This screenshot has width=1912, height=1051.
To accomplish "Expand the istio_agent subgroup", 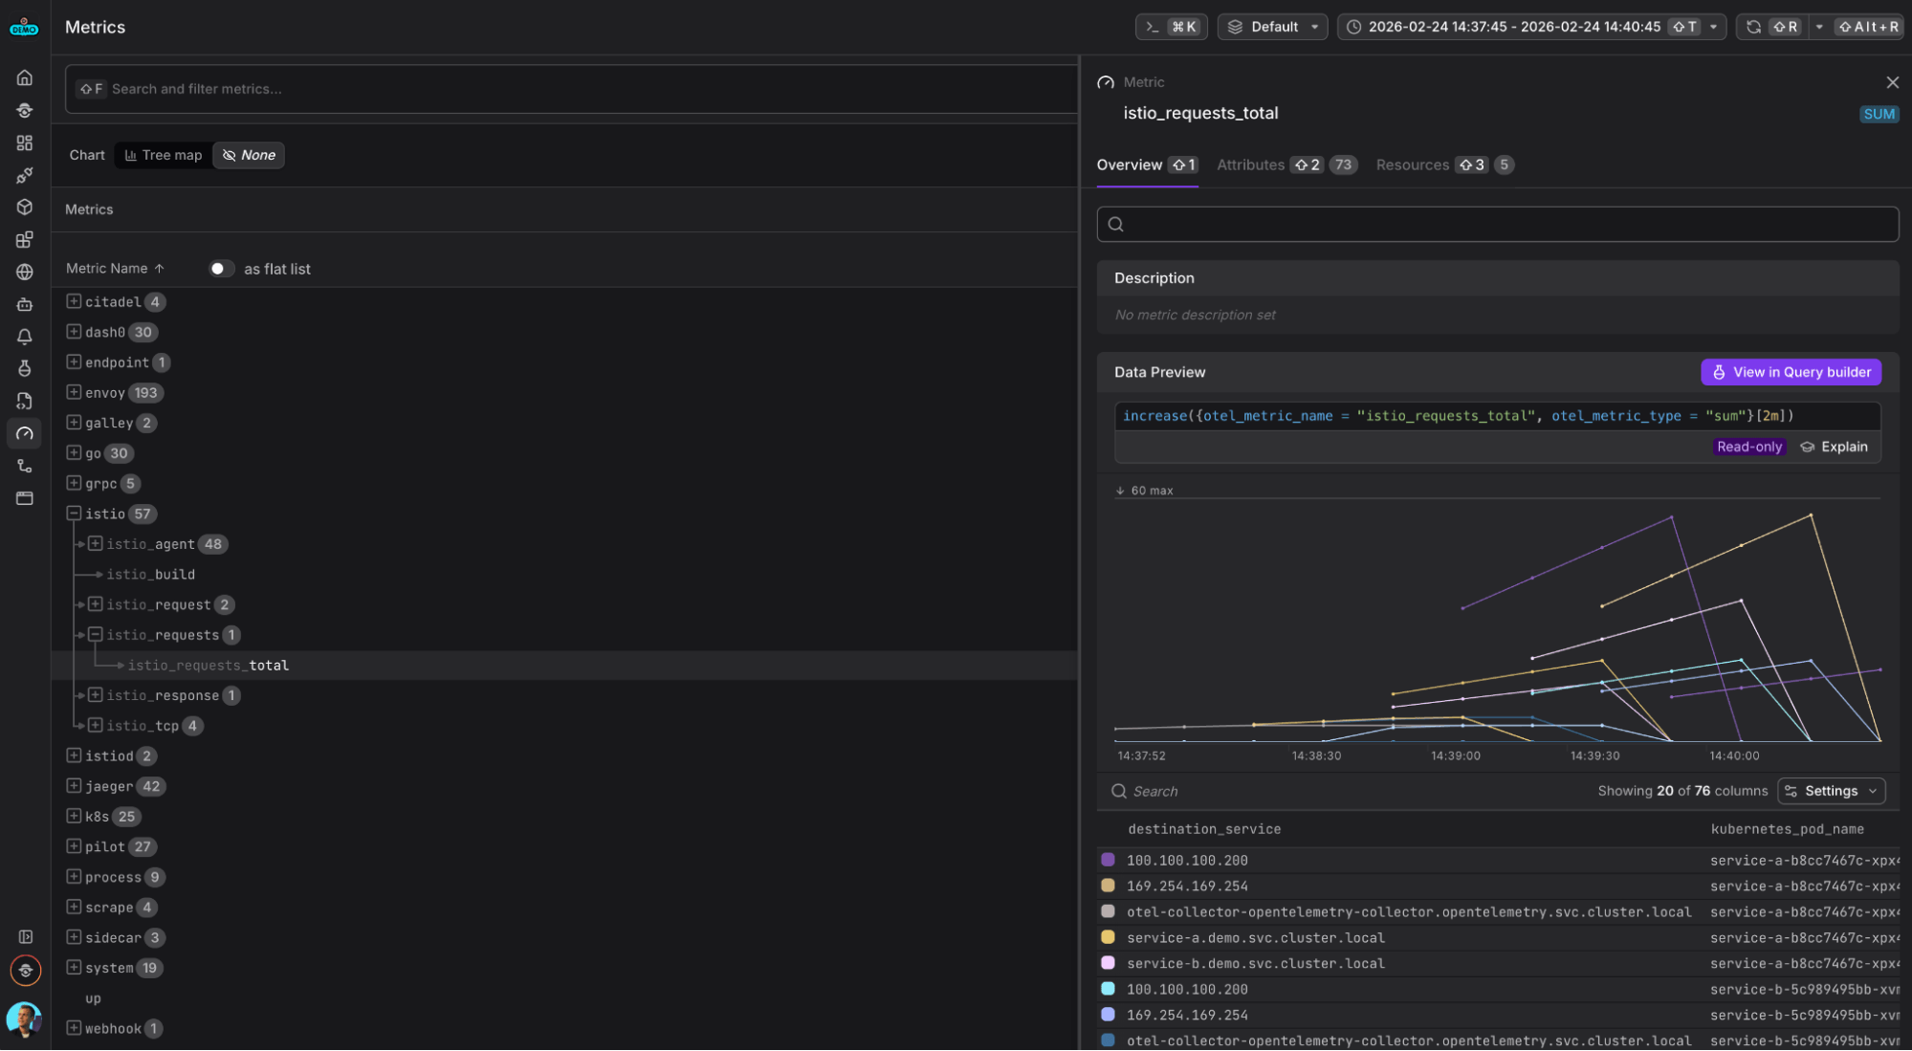I will 95,543.
